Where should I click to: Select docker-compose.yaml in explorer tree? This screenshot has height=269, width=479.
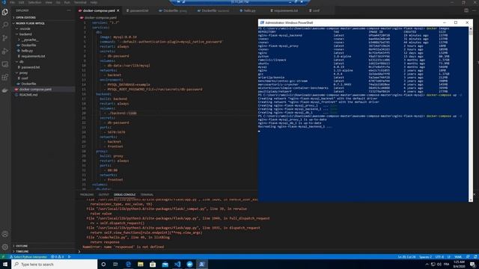(x=35, y=90)
